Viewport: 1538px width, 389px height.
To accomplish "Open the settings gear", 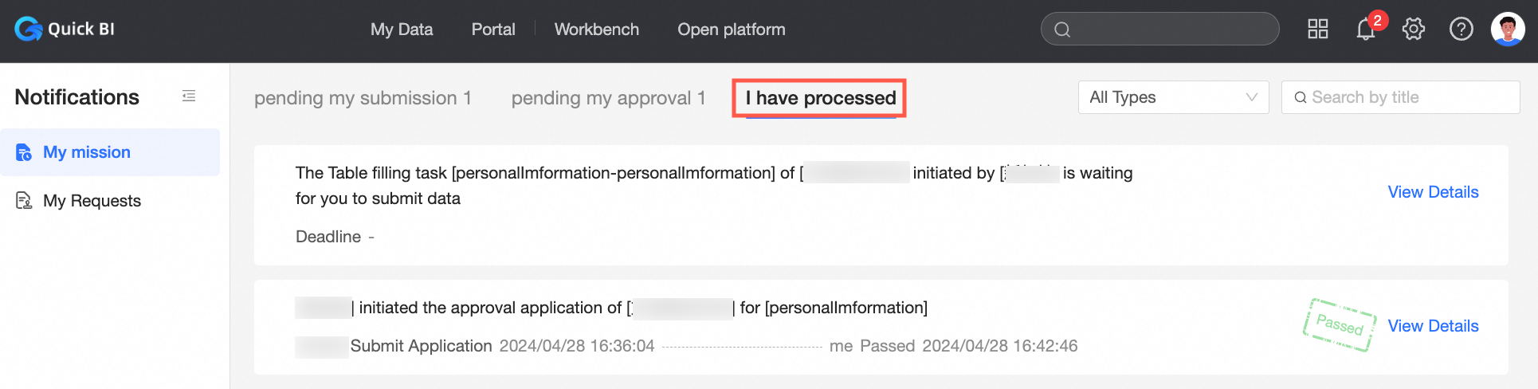I will point(1414,29).
